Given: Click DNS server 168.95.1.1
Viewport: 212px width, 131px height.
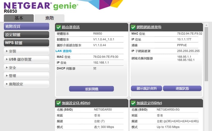Looking at the screenshot, I should [x=184, y=57].
